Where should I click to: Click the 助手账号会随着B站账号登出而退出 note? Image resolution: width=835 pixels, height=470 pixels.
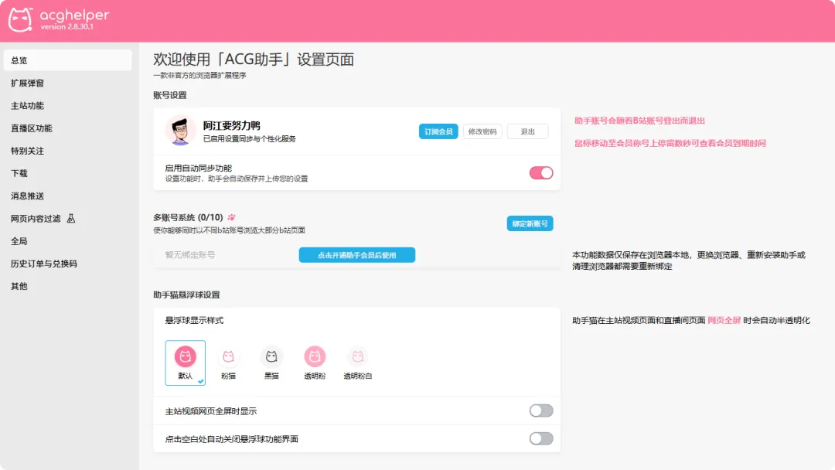[639, 121]
